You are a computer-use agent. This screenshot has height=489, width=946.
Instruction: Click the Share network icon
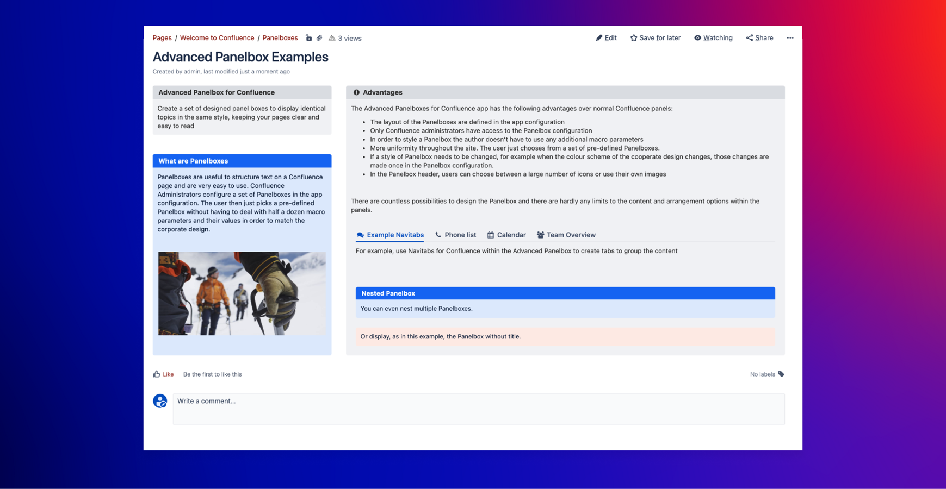tap(749, 37)
